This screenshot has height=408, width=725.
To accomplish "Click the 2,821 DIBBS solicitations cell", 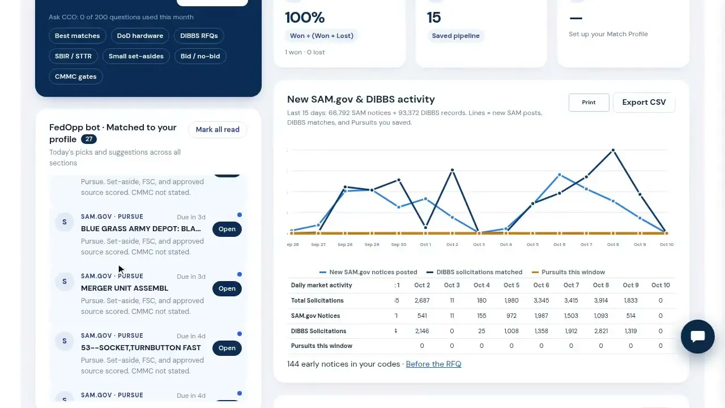I will 601,331.
